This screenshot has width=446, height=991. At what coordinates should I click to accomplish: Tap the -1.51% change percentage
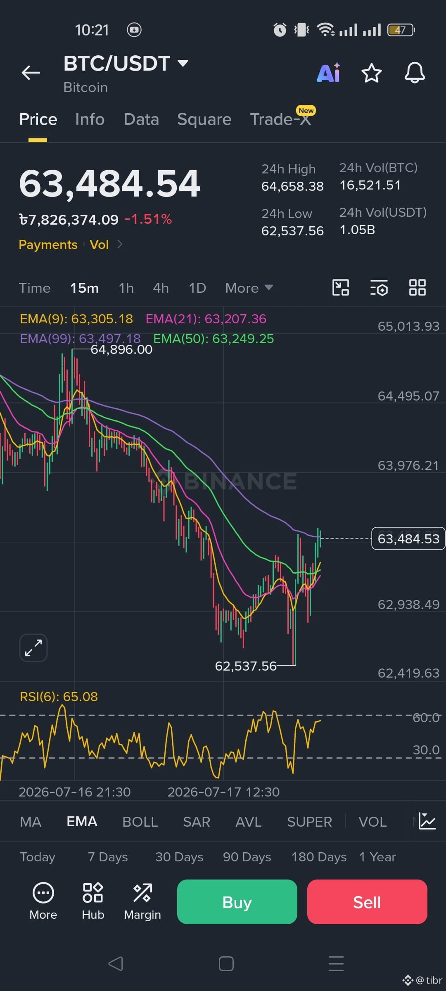tap(148, 219)
